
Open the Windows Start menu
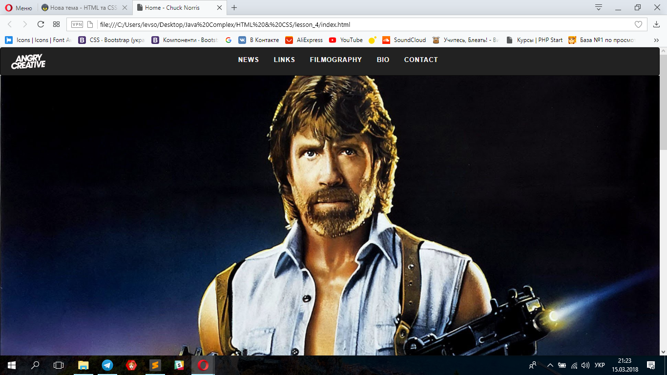[12, 365]
